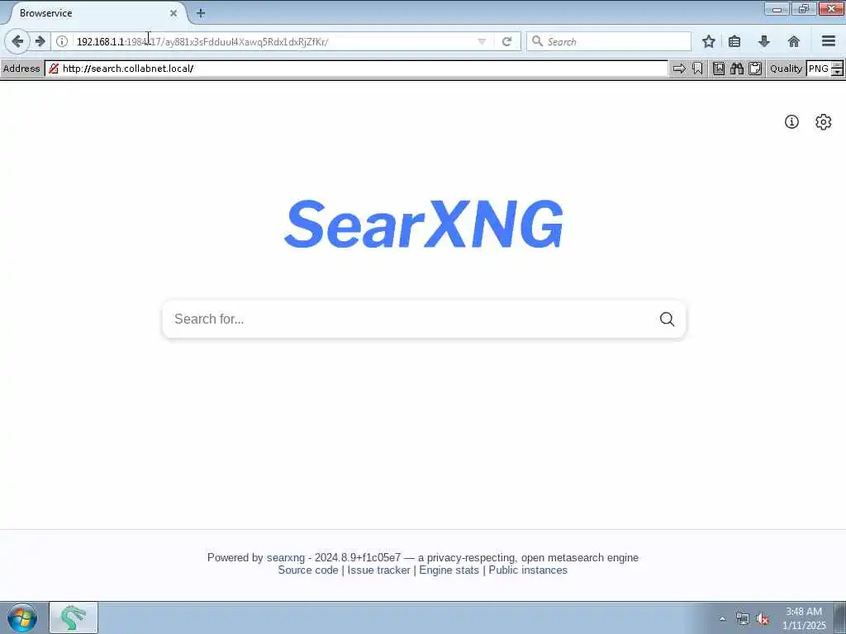Click Browservice Go arrow button
Image resolution: width=846 pixels, height=634 pixels.
[679, 69]
